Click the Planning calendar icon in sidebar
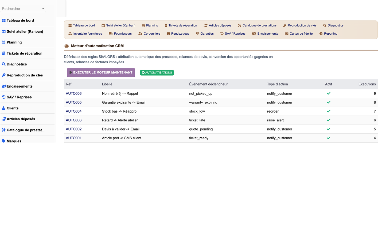The width and height of the screenshot is (386, 238). tap(3, 42)
